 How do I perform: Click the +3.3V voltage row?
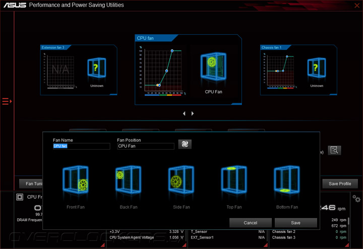[x=147, y=231]
